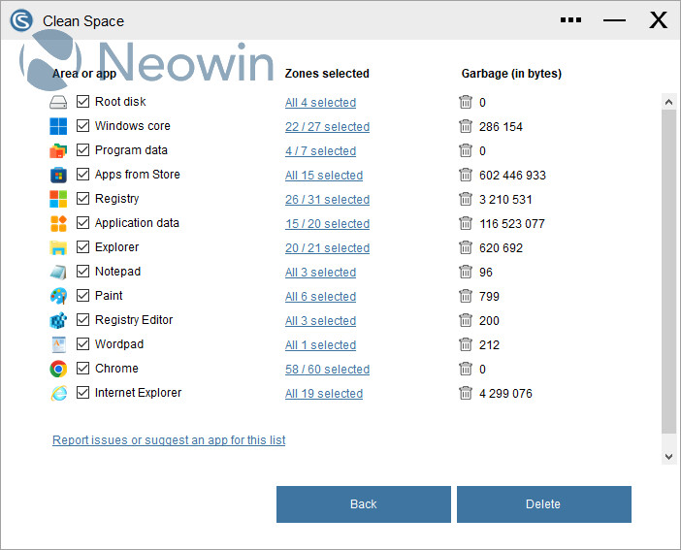Open Report issues or suggest an app link
Viewport: 681px width, 550px height.
point(169,440)
